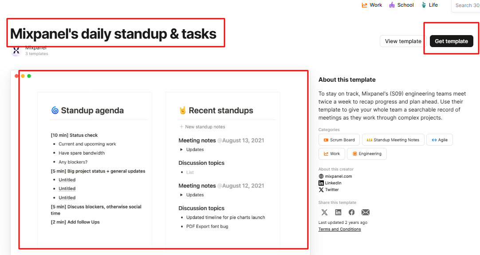The width and height of the screenshot is (480, 255).
Task: Open the School menu in top navigation
Action: [x=401, y=5]
